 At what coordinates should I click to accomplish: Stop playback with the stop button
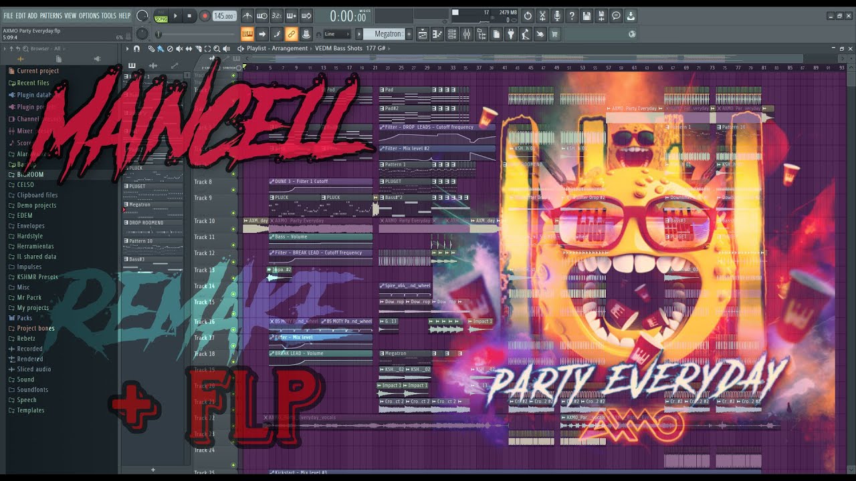coord(189,16)
